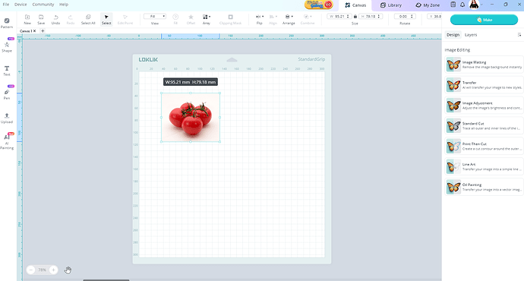Click the horizontal scrollbar at the bottom
This screenshot has height=281, width=524.
(106, 280)
